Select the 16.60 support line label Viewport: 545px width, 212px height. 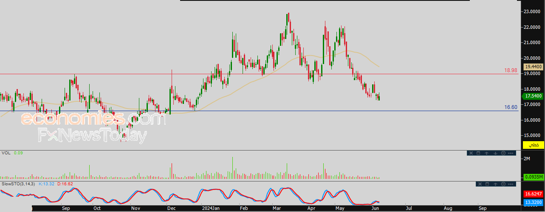(511, 107)
